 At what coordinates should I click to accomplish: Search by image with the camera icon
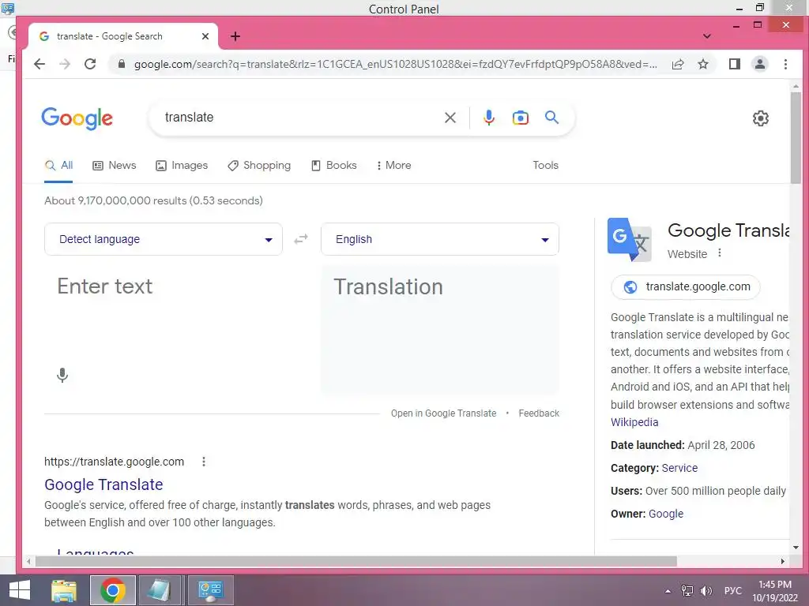coord(520,118)
